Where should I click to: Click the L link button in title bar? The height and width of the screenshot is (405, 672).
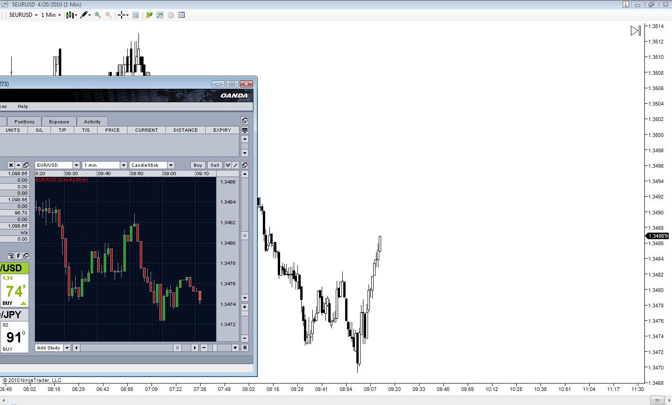tap(626, 5)
